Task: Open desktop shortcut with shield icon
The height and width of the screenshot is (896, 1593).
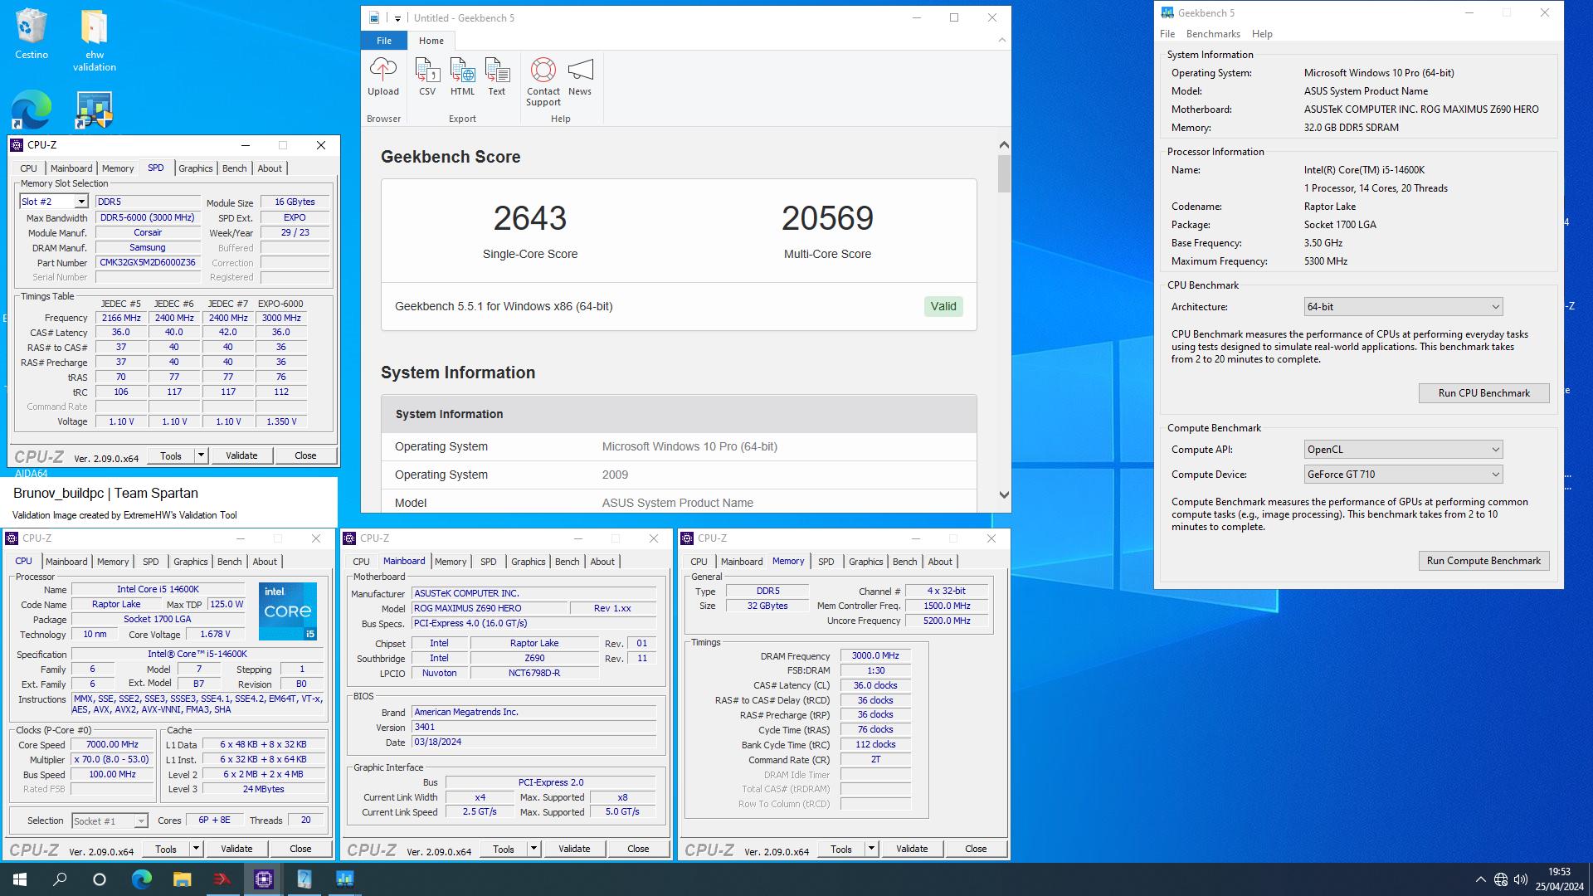Action: (x=94, y=110)
